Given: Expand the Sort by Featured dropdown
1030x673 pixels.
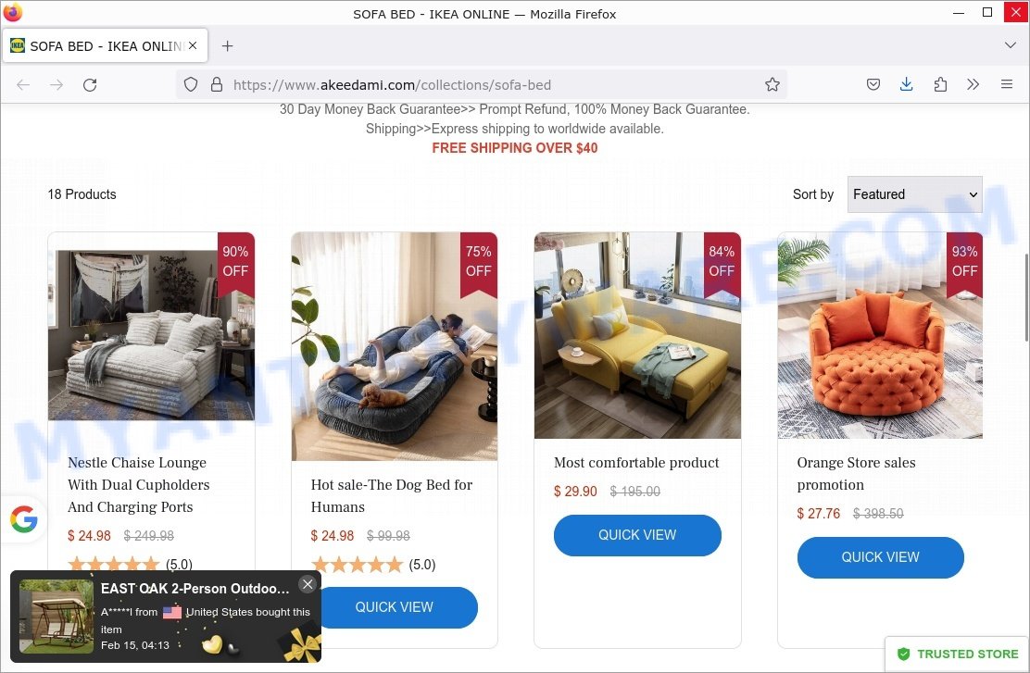Looking at the screenshot, I should (914, 194).
